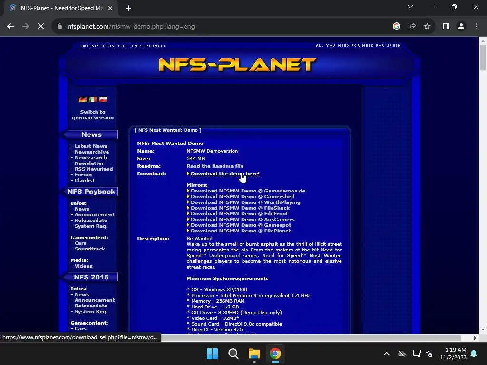Screen dimensions: 487x365
Task: Open RSS Newsfeed link
Action: 94,169
